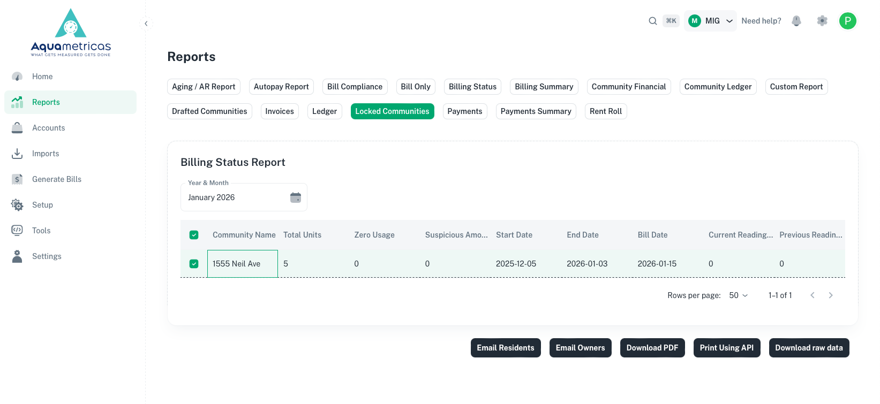Click the Email Owners button
The width and height of the screenshot is (880, 404).
580,348
